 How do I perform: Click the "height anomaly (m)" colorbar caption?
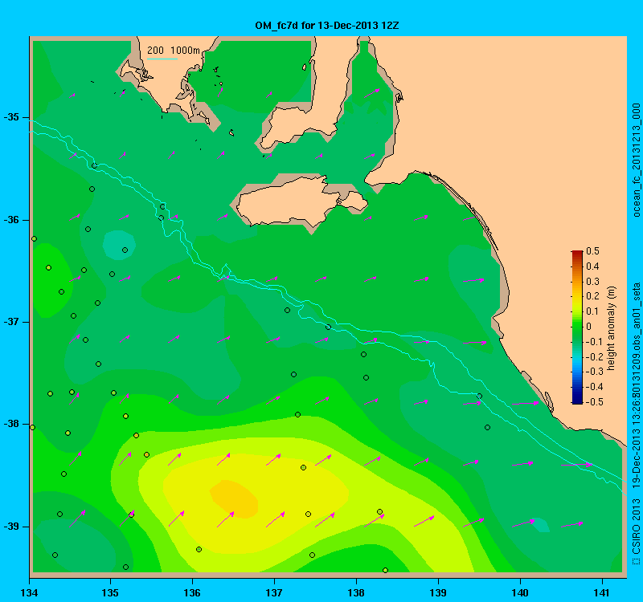[x=612, y=328]
